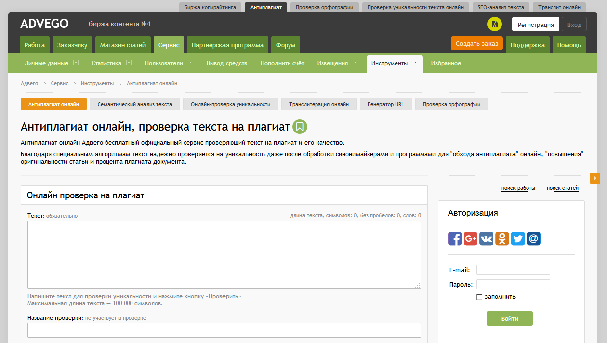This screenshot has height=343, width=607.
Task: Open the Партнёрская программа tab
Action: coord(228,45)
